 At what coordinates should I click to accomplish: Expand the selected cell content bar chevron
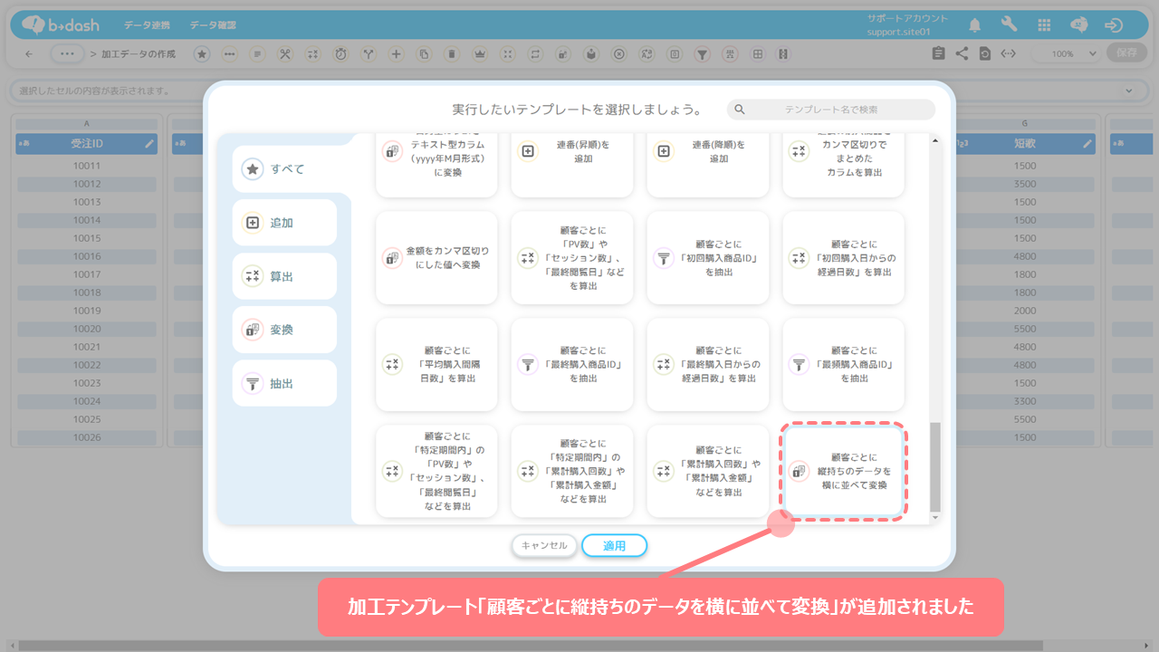coord(1129,91)
